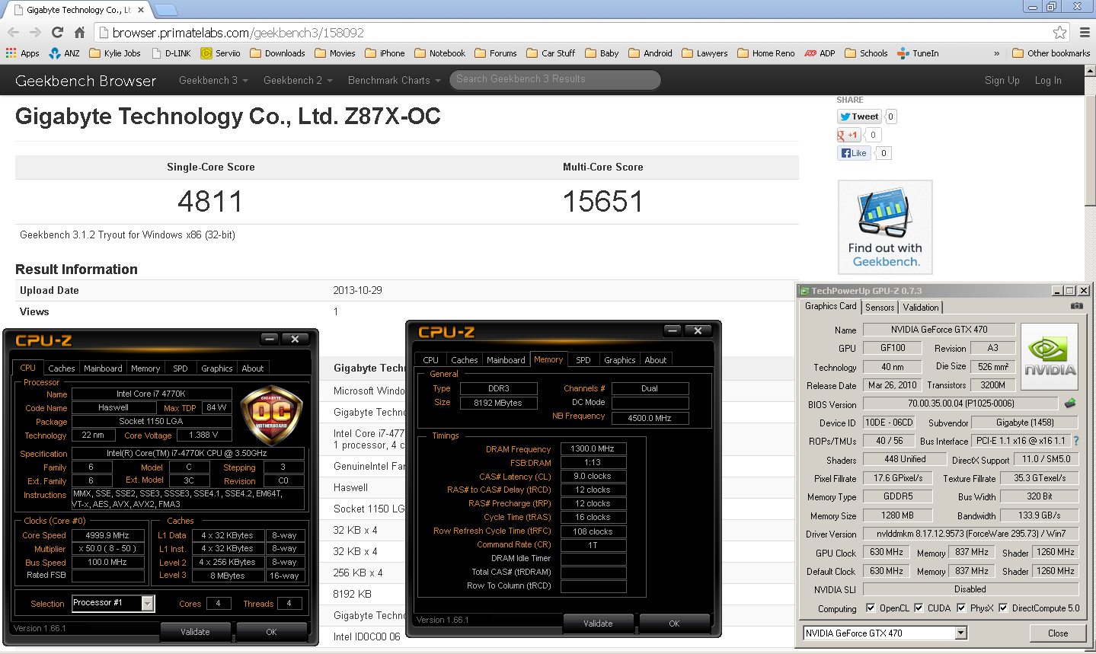The height and width of the screenshot is (654, 1096).
Task: Bookmark this page with the star icon
Action: [1059, 32]
